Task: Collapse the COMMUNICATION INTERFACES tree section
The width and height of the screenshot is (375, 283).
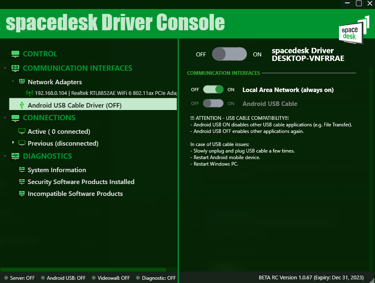Action: click(x=5, y=68)
